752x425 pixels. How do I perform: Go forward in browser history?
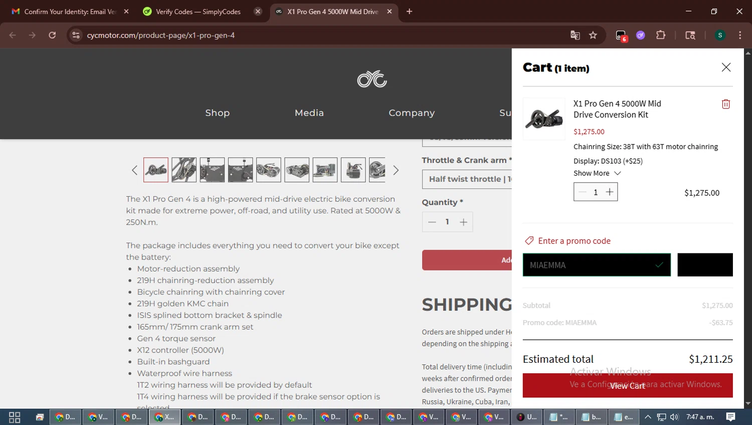click(x=32, y=35)
